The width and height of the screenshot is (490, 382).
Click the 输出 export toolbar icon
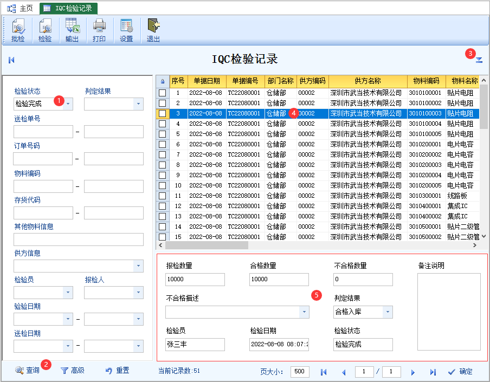point(72,30)
